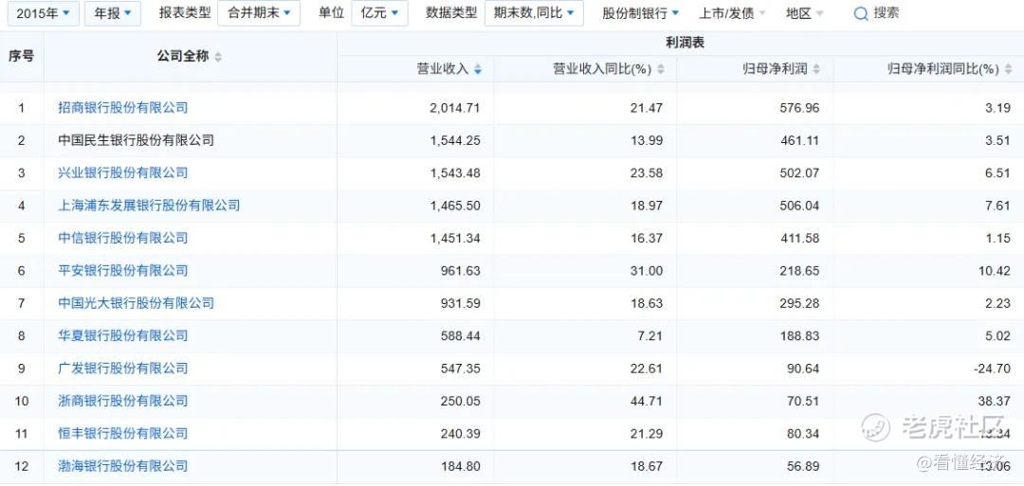Open 中国光大银行股份有限公司 link
Screen dimensions: 1024x486
tap(136, 303)
